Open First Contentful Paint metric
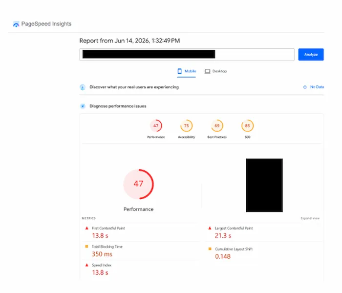Screen dimensions: 342x293 [108, 228]
